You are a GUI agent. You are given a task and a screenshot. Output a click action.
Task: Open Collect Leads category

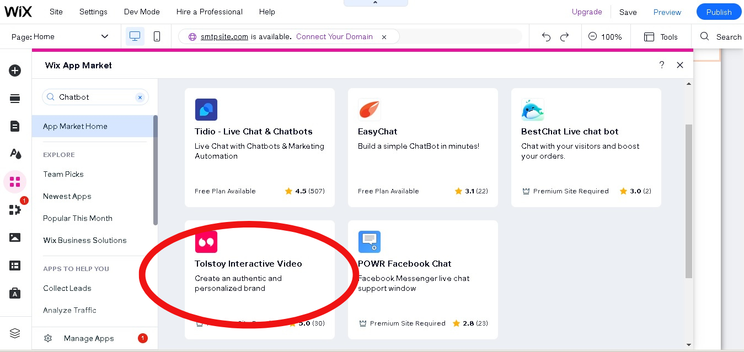point(67,288)
